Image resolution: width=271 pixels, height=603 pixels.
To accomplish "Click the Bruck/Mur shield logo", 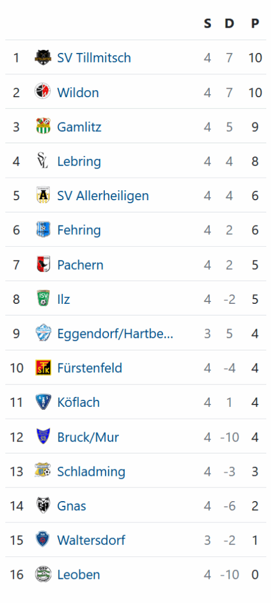I will (42, 437).
